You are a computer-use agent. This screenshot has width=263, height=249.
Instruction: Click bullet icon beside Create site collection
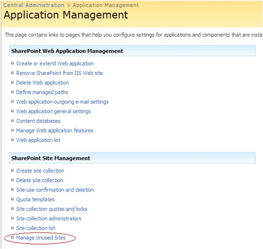click(x=12, y=170)
